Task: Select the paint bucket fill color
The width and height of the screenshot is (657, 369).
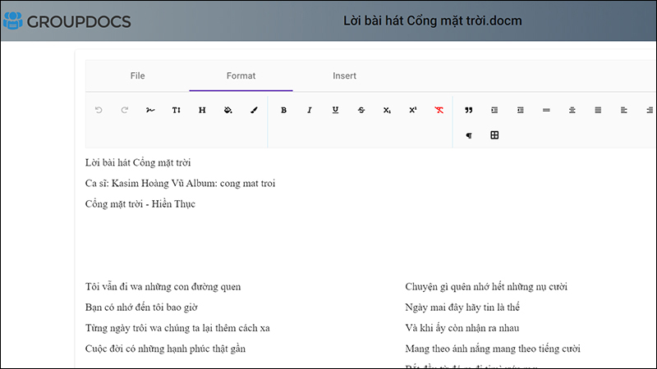Action: tap(228, 110)
